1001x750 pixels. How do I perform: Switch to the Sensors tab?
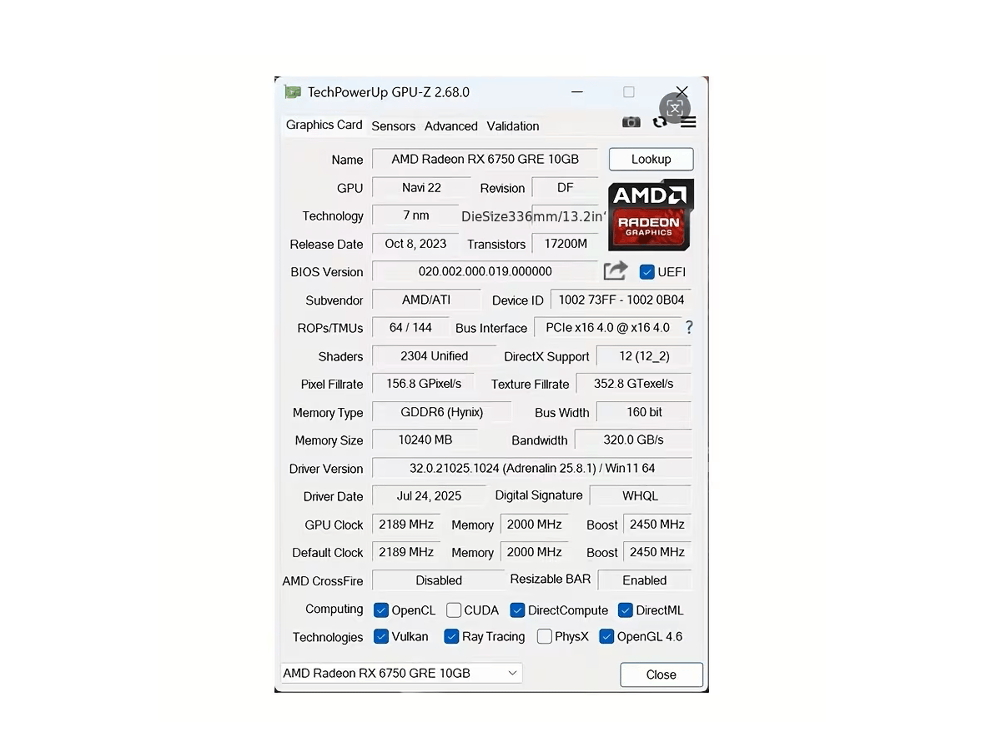point(393,126)
